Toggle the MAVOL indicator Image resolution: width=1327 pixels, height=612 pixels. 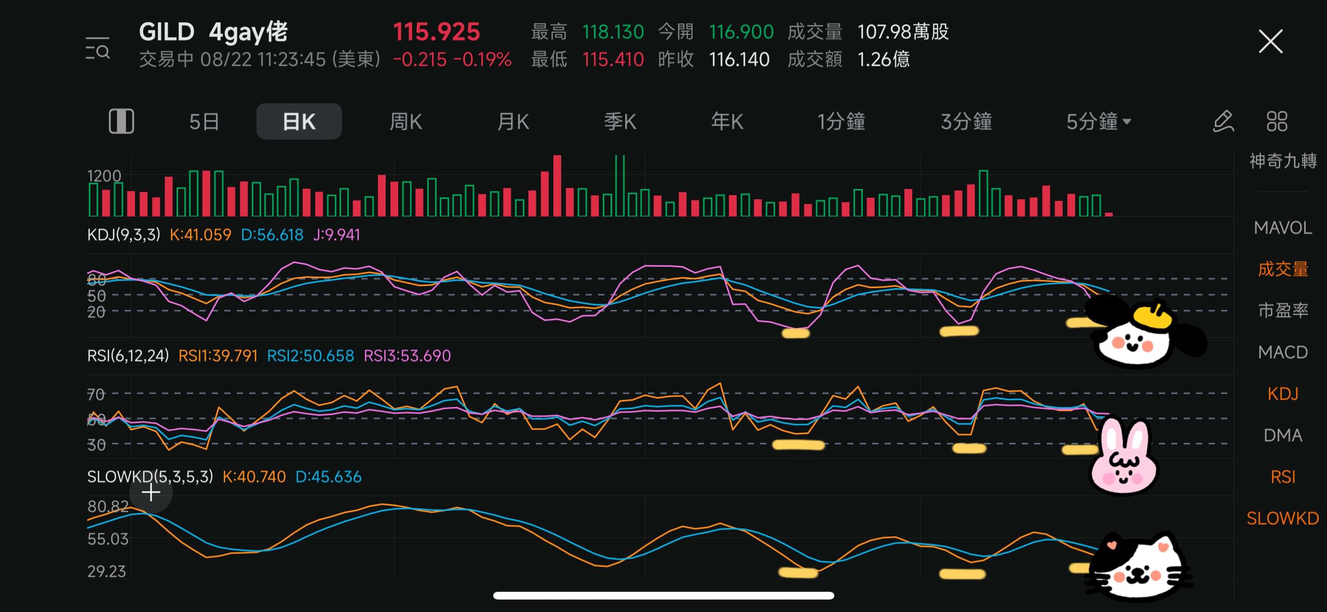click(1283, 228)
